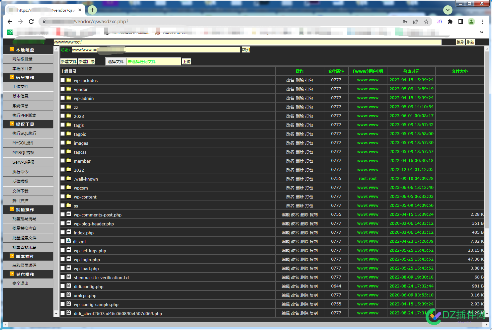Click the folder icon beside .well-known
Image resolution: width=492 pixels, height=330 pixels.
69,178
